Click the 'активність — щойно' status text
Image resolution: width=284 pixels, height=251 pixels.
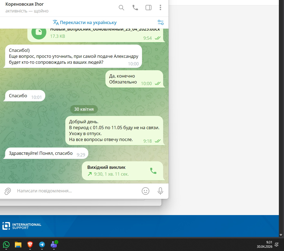[x=27, y=11]
